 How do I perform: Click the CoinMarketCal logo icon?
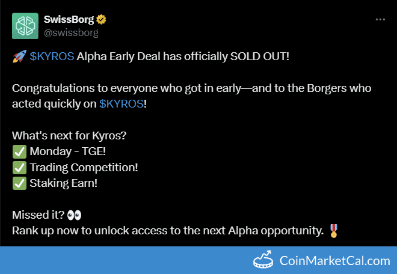(263, 261)
